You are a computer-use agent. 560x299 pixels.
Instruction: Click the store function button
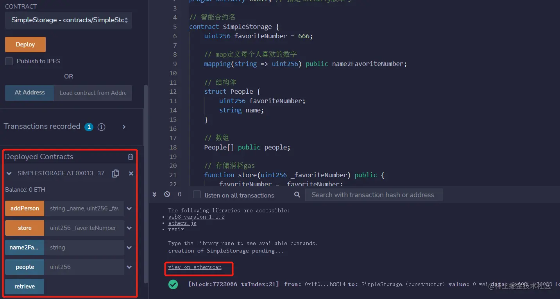[x=25, y=228]
